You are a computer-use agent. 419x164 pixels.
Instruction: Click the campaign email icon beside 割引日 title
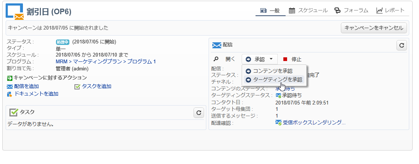coord(15,12)
